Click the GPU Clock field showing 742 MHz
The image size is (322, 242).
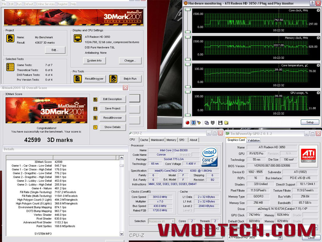(x=254, y=215)
